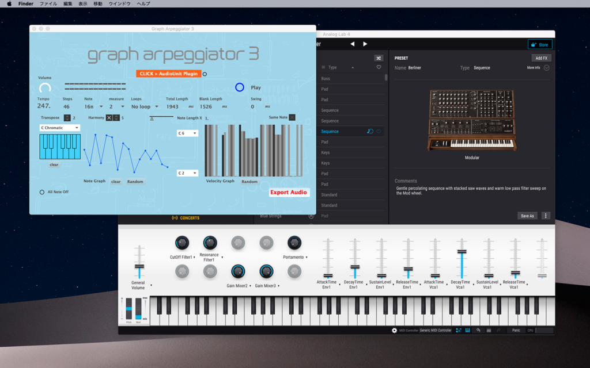590x368 pixels.
Task: Open MIDI settings gear icon
Action: (394, 331)
